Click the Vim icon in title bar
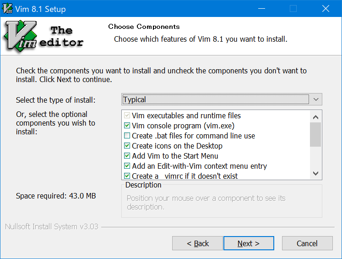This screenshot has width=342, height=259. click(x=7, y=9)
